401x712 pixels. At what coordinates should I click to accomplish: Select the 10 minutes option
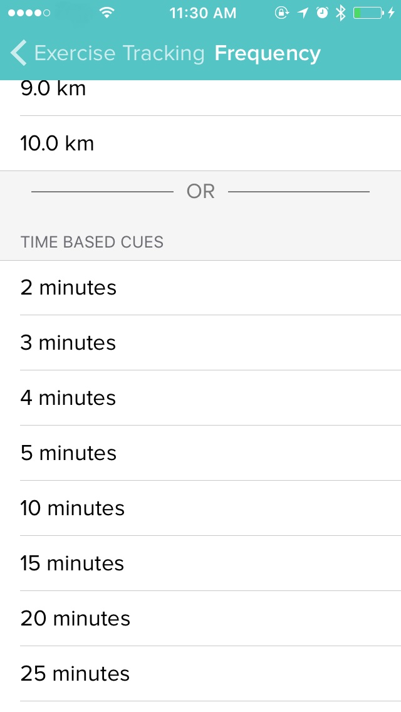200,508
